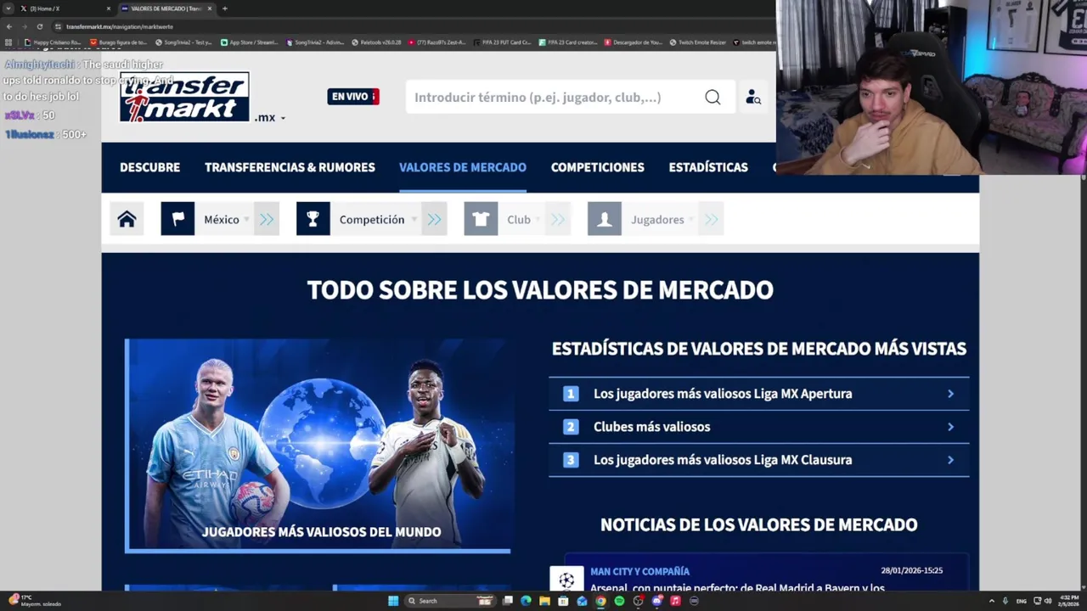Open the Paletools bookmark
This screenshot has width=1087, height=611.
tap(376, 42)
